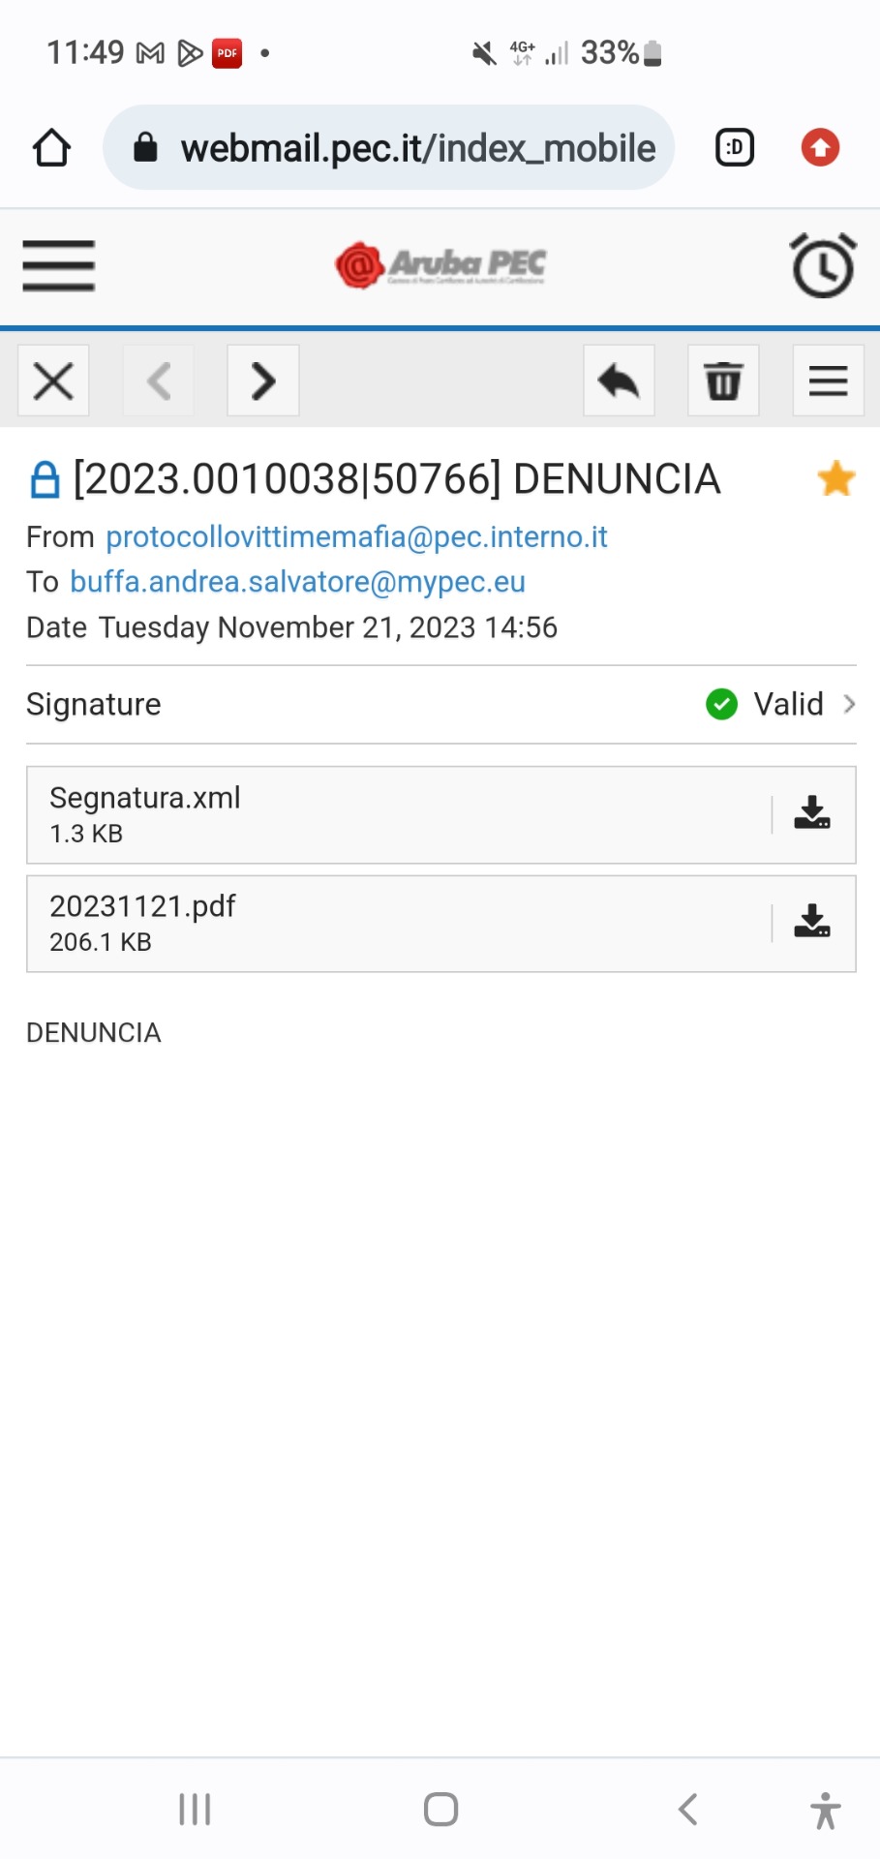Tap the sender address protocollovittimemafia@pec.interno.it
This screenshot has width=880, height=1859.
pyautogui.click(x=356, y=537)
